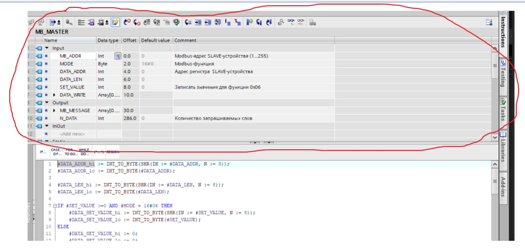Click the Comment column header
The image size is (525, 249).
[x=185, y=41]
